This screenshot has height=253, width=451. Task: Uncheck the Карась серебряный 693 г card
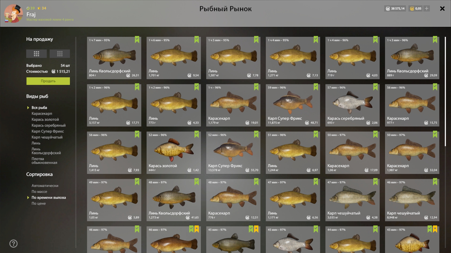click(375, 87)
